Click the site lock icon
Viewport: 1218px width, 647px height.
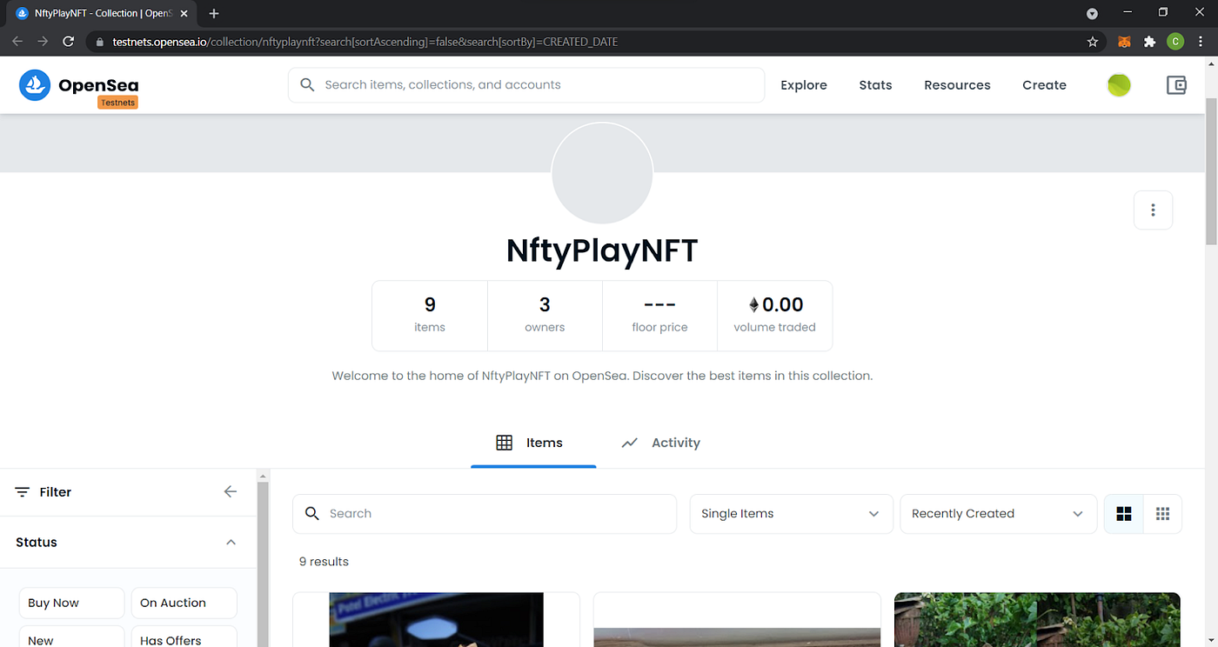click(x=99, y=42)
